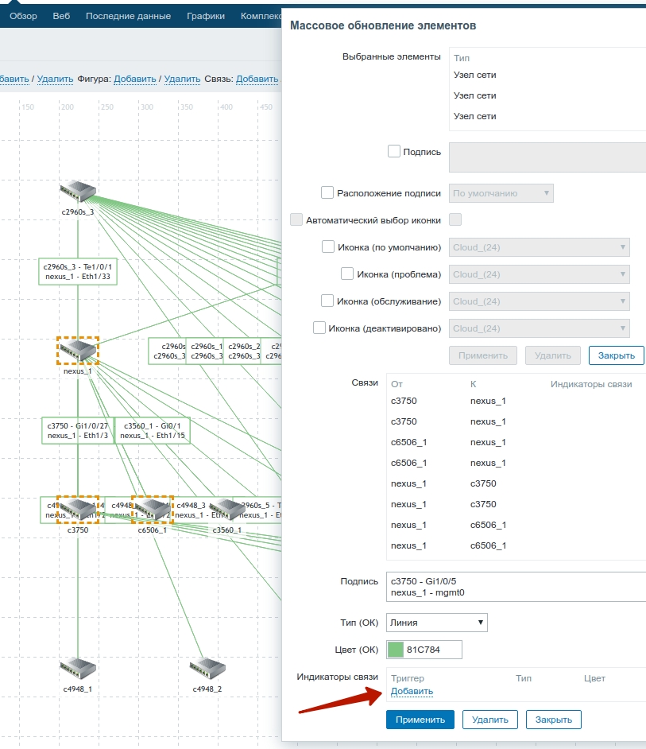The height and width of the screenshot is (749, 646).
Task: Toggle the Расположение подписи checkbox
Action: (327, 192)
